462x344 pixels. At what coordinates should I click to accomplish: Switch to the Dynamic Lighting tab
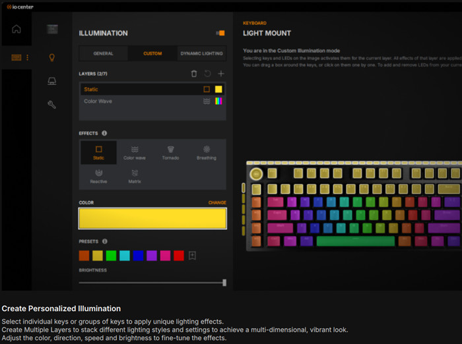click(x=201, y=53)
